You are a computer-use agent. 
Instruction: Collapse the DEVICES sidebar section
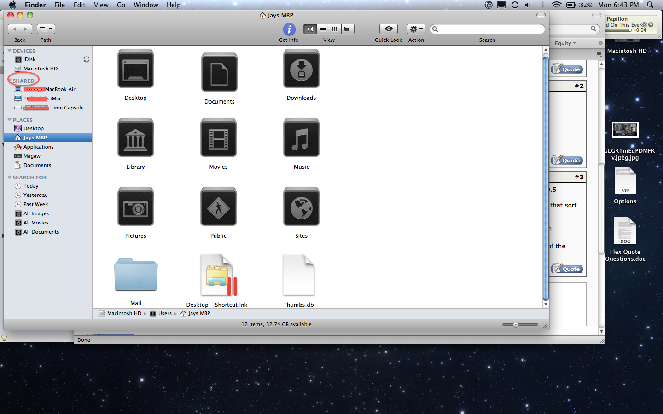tap(9, 51)
